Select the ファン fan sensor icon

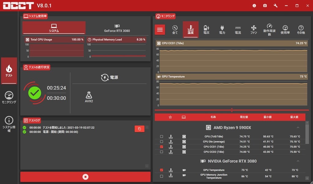click(x=254, y=30)
